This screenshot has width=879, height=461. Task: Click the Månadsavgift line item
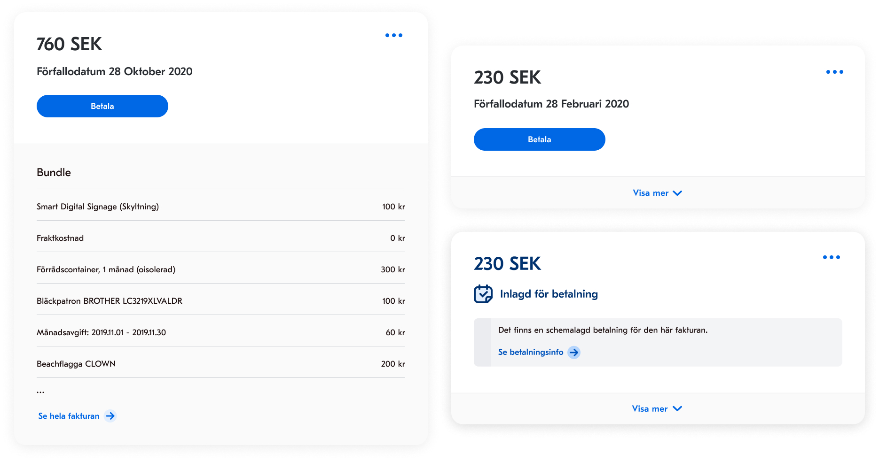(101, 332)
